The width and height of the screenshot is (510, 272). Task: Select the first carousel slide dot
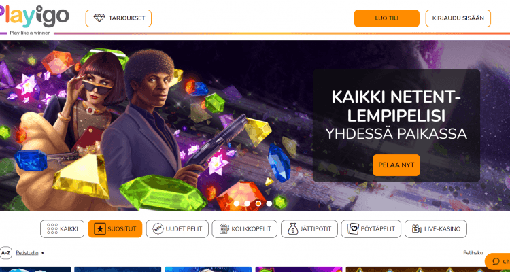pos(237,203)
